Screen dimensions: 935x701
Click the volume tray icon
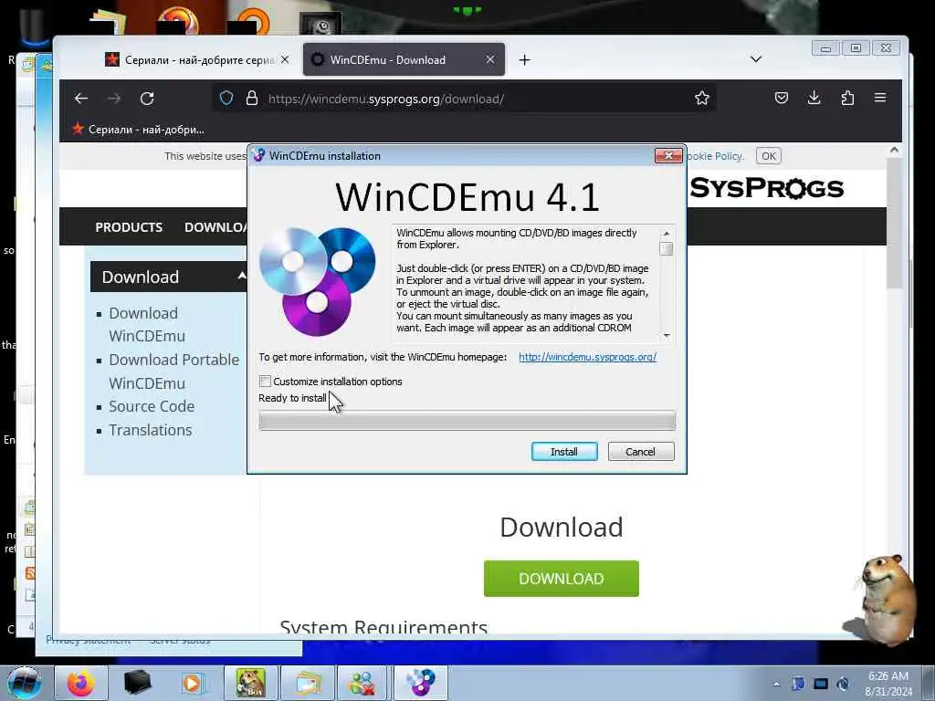843,684
